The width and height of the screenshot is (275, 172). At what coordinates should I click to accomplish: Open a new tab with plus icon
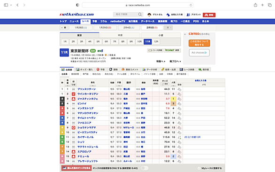(x=262, y=5)
